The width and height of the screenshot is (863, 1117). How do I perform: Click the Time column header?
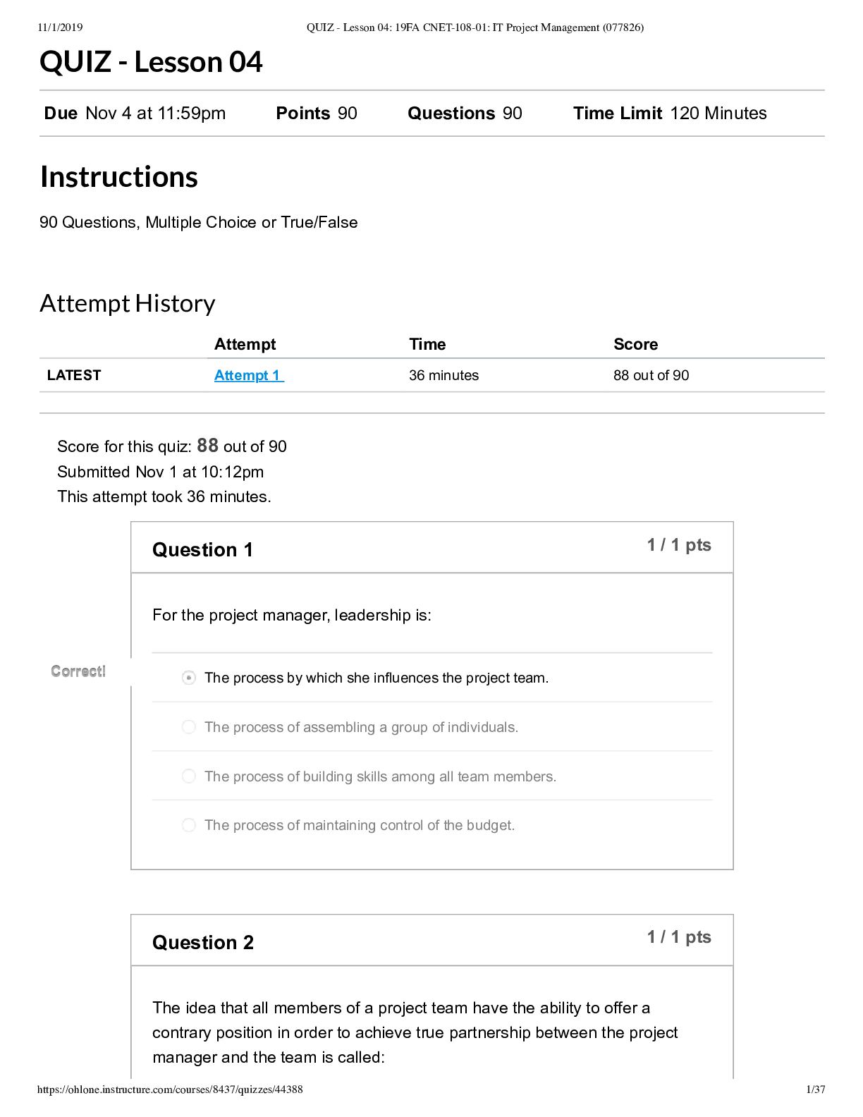(x=427, y=344)
